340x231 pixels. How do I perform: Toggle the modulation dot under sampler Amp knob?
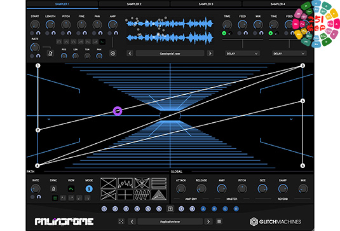[x=110, y=33]
